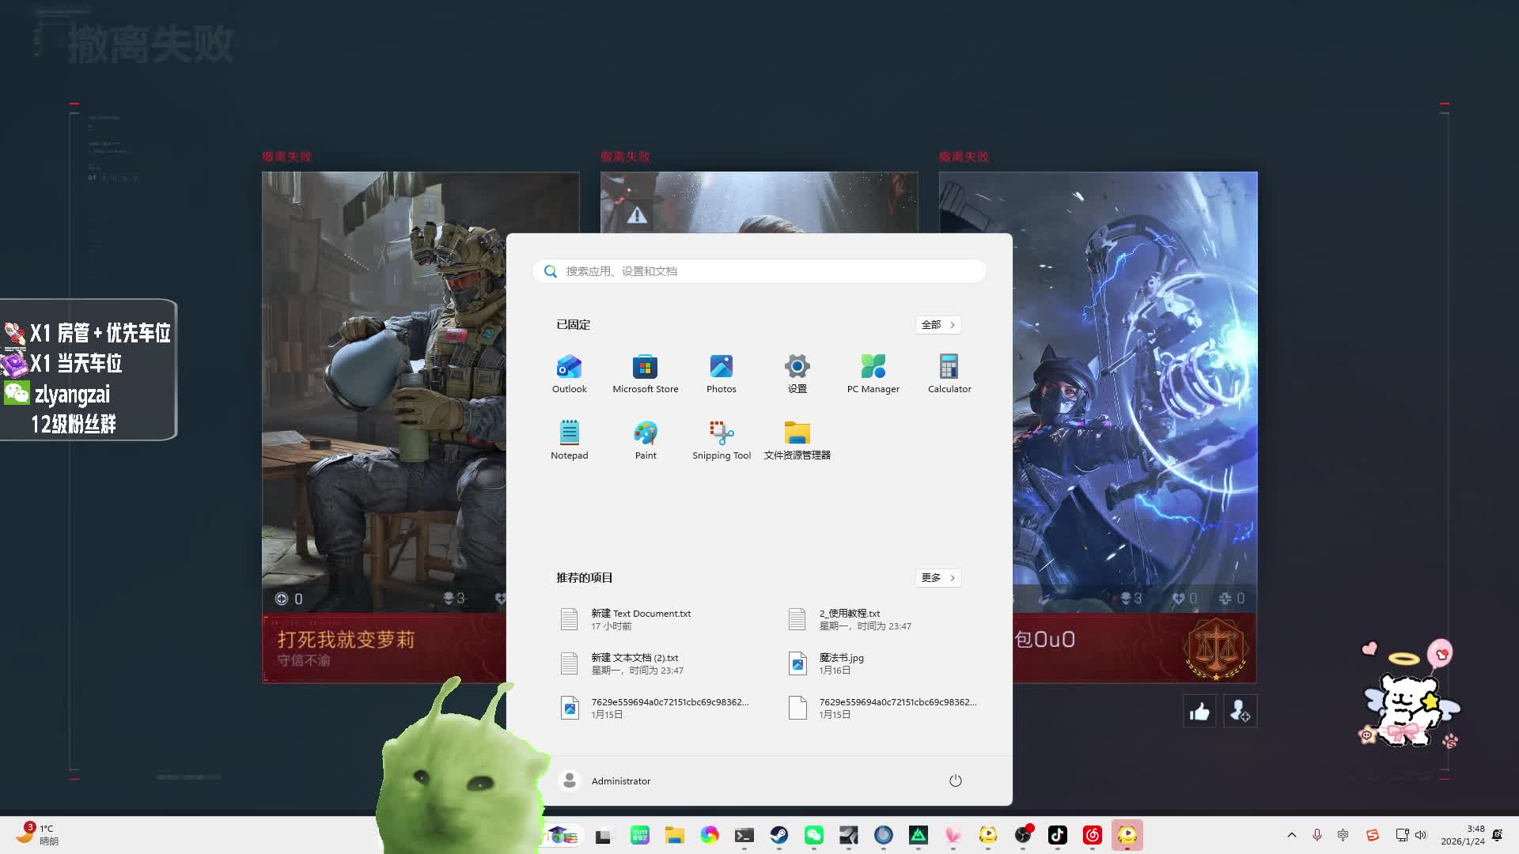This screenshot has height=854, width=1519.
Task: Open Administrator account menu
Action: tap(605, 781)
